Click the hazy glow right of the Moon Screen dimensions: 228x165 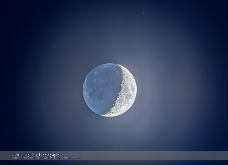(156, 90)
